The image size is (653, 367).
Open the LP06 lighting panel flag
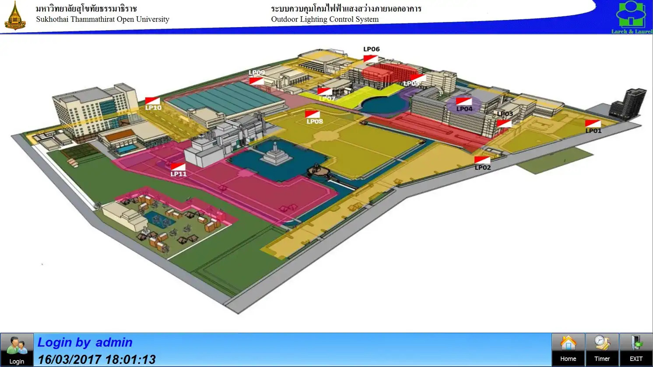(x=371, y=58)
